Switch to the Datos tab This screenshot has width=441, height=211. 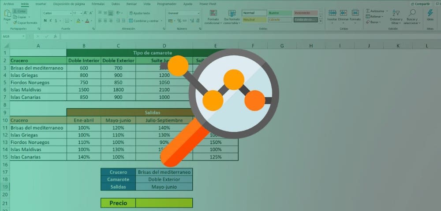[115, 4]
